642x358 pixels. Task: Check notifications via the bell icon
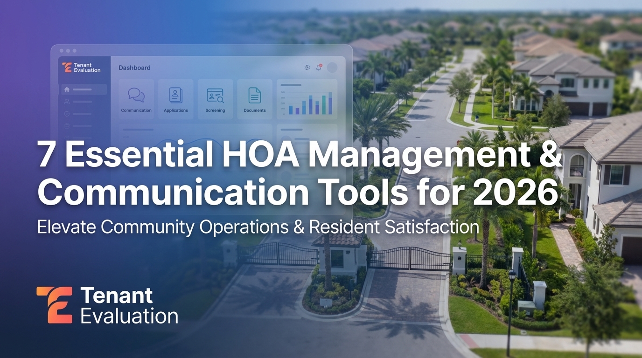pyautogui.click(x=318, y=68)
